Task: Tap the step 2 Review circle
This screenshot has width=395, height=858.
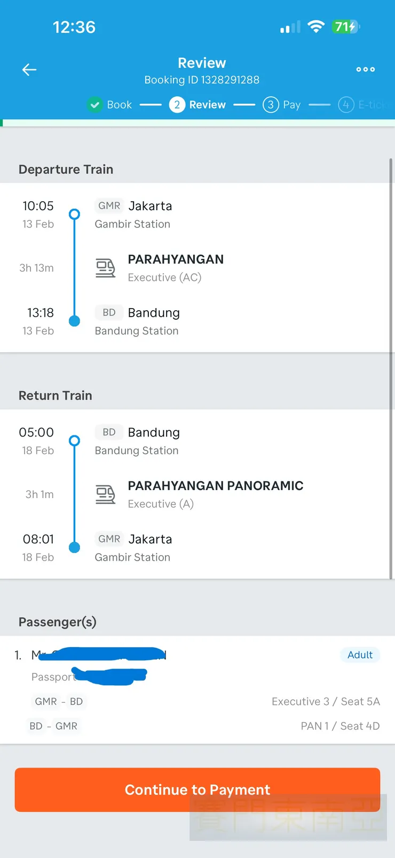Action: (177, 105)
